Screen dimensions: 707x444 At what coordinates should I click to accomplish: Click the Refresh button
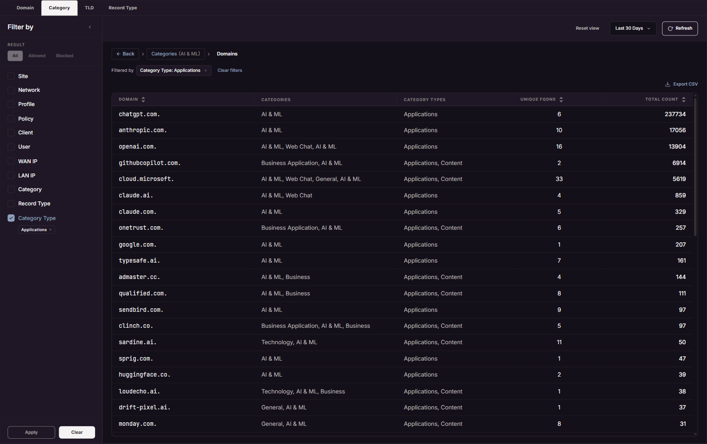680,28
